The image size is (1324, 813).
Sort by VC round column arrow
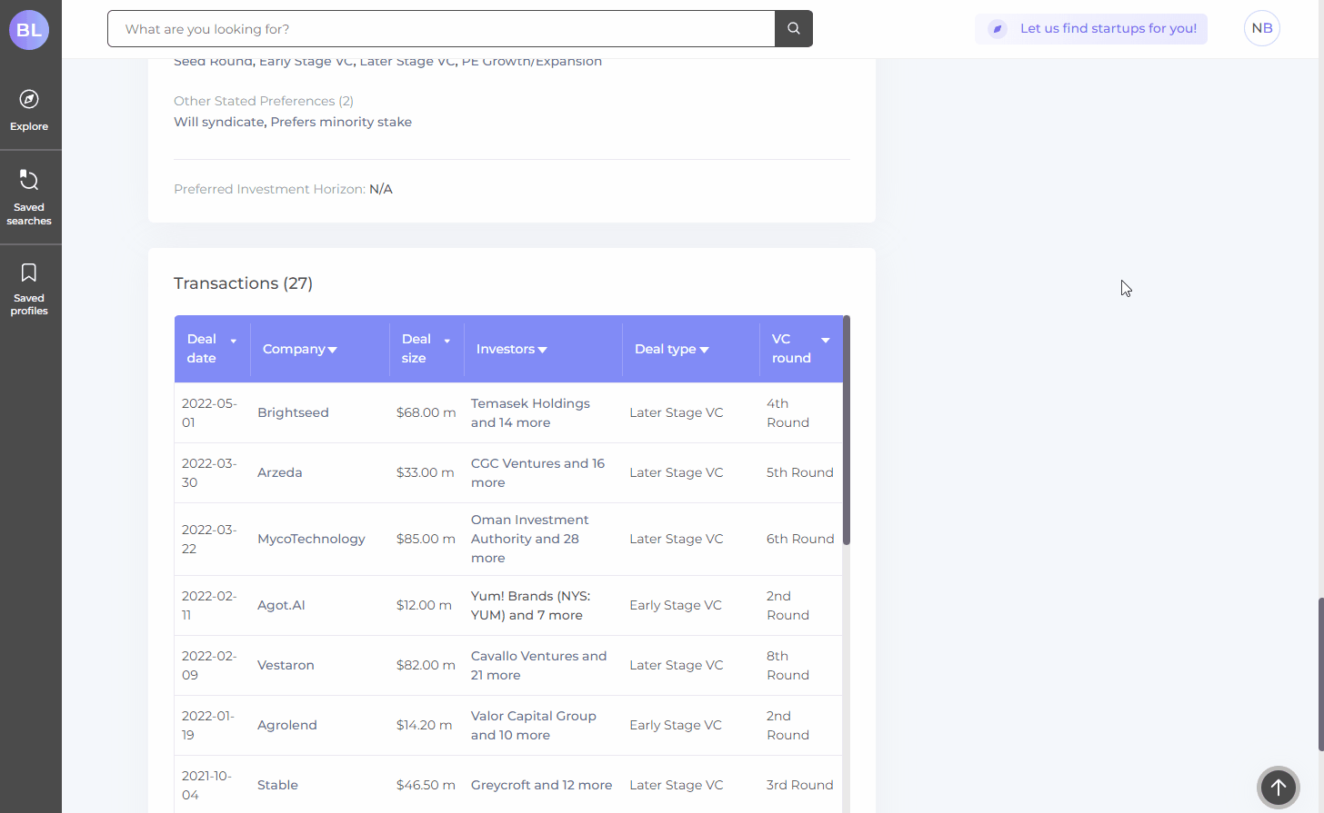pyautogui.click(x=826, y=340)
